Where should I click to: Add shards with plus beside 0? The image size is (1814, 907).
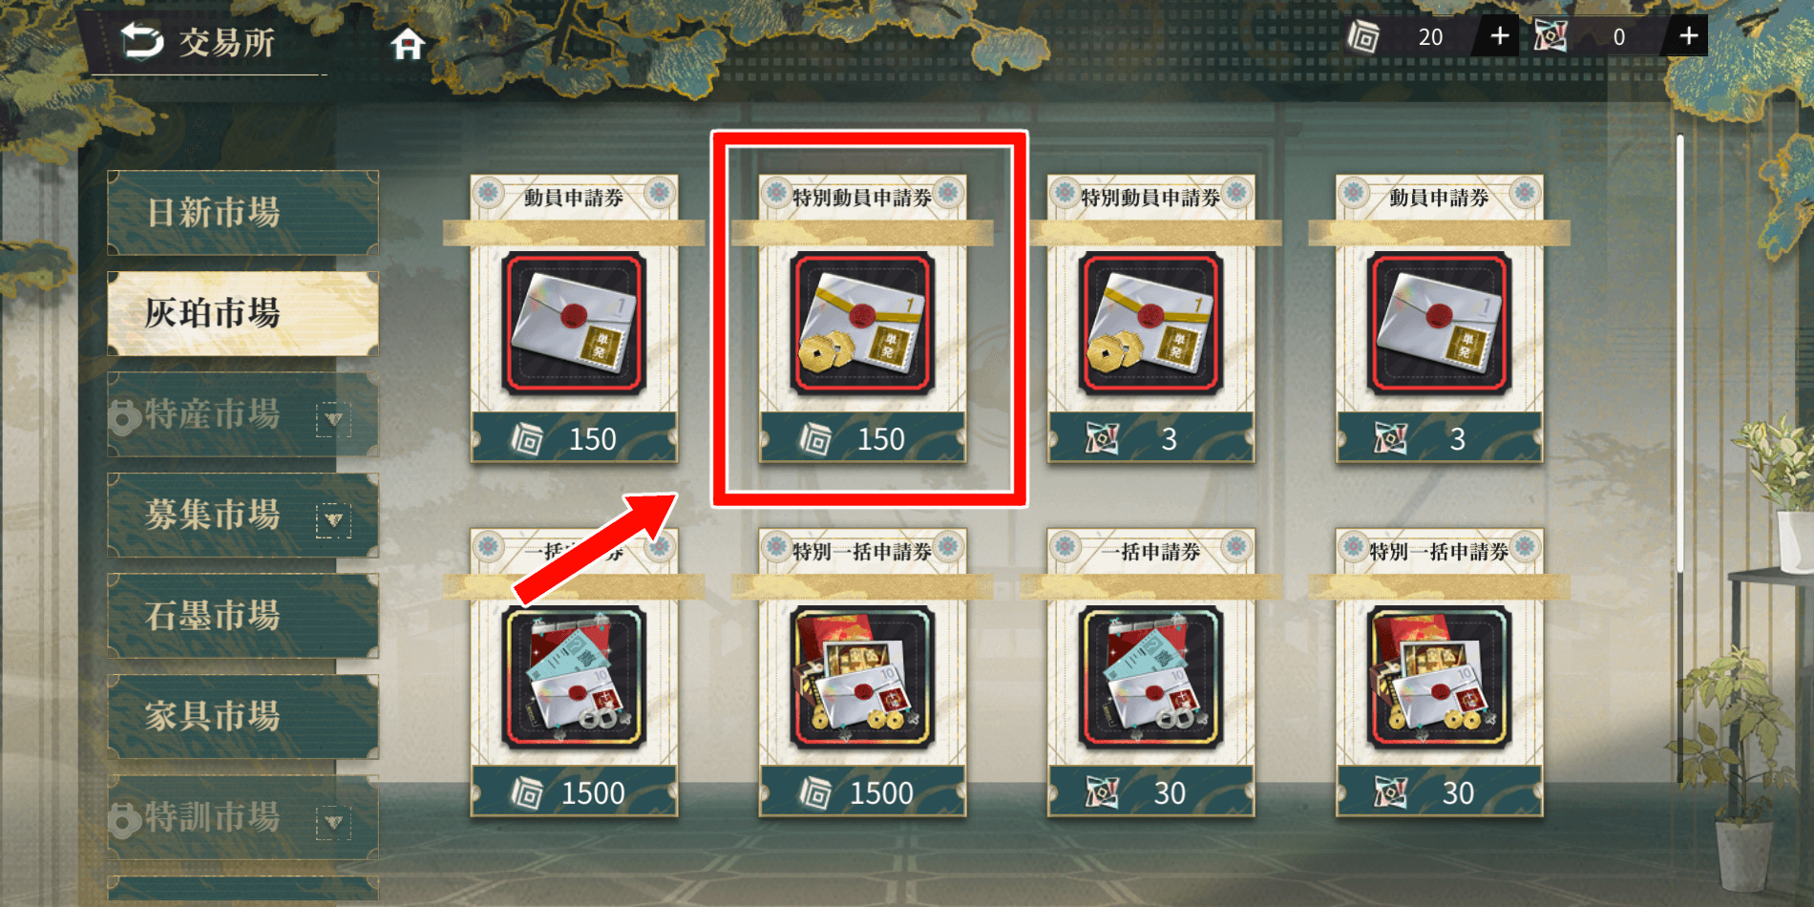[x=1688, y=36]
